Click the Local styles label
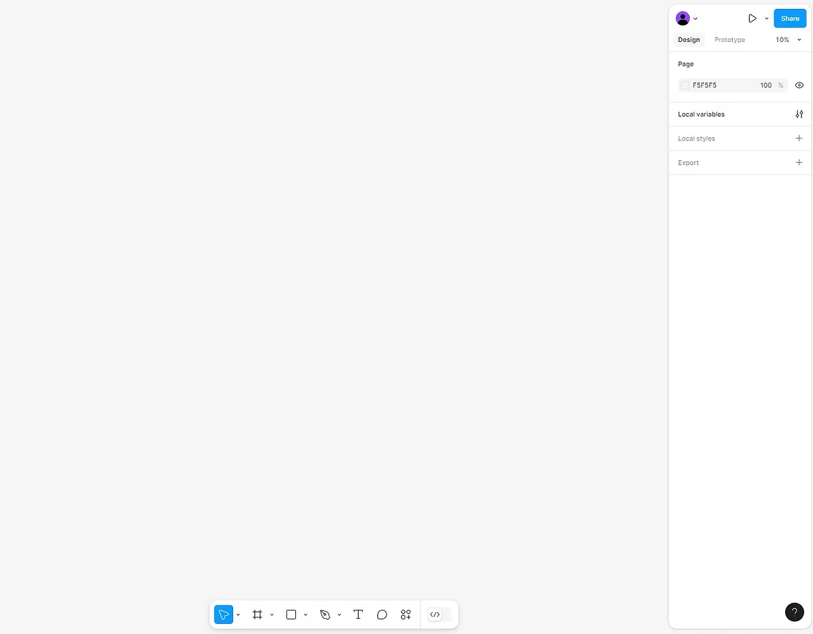Image resolution: width=813 pixels, height=634 pixels. (x=696, y=138)
